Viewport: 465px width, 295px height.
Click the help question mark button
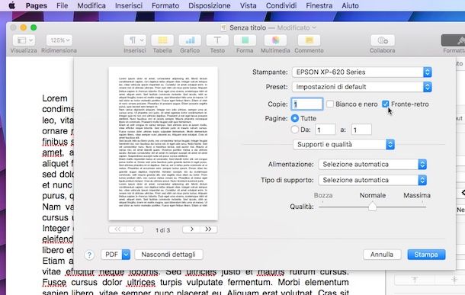click(x=89, y=255)
